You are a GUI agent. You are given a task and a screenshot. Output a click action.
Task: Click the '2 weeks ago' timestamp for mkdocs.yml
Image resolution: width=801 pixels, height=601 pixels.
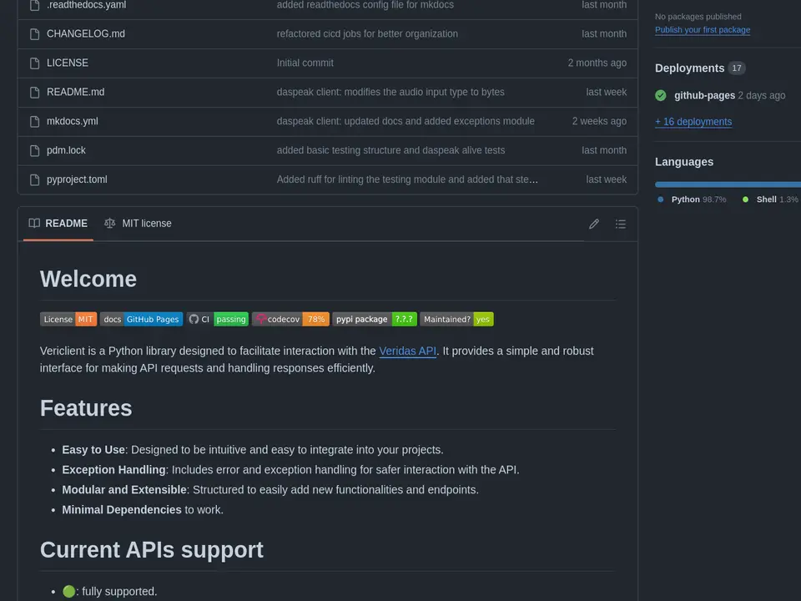[599, 121]
